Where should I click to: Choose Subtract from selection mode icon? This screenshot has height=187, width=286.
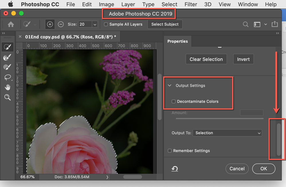(61, 24)
